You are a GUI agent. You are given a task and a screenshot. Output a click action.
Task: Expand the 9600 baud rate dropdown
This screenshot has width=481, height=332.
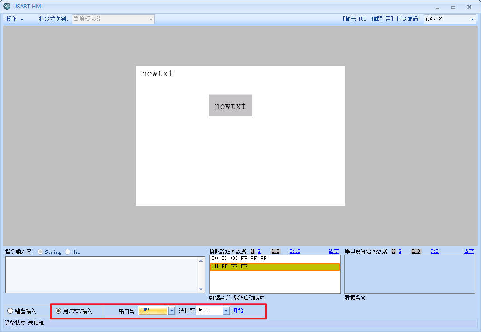pyautogui.click(x=226, y=311)
